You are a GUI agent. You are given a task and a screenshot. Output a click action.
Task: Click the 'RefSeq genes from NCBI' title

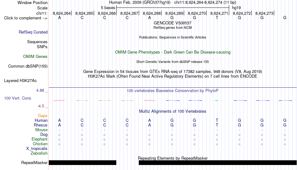coord(173,28)
